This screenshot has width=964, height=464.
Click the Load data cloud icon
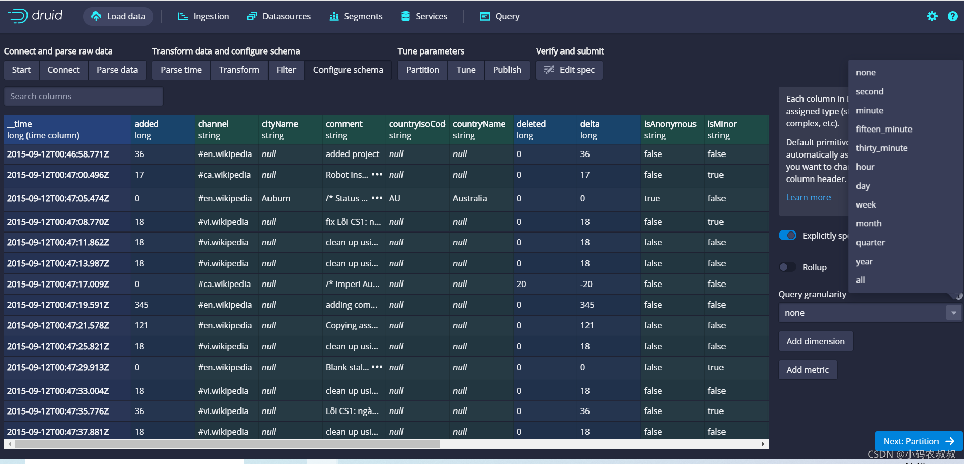[x=96, y=16]
